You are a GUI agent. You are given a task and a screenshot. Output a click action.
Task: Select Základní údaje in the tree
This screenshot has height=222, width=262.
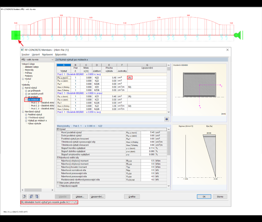[x=32, y=67]
